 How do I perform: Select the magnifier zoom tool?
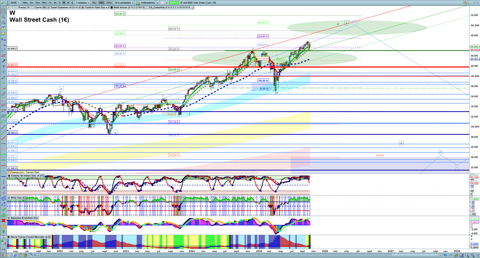[4, 17]
